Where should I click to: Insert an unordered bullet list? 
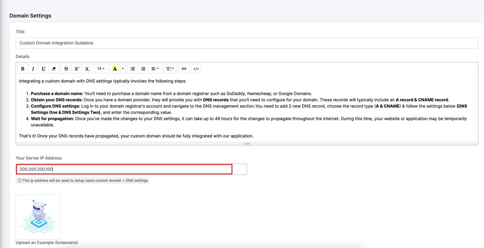point(132,69)
